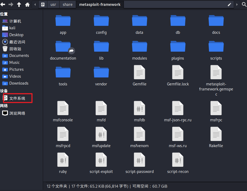The image size is (247, 191).
Task: Select the msfd file icon
Action: 101,108
